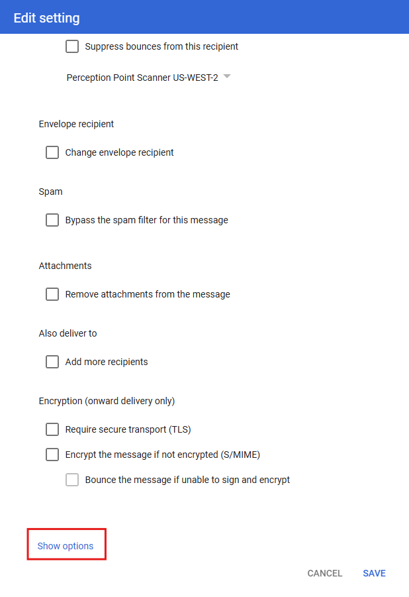Check Encrypt the message if not encrypted box
The height and width of the screenshot is (597, 409).
[52, 455]
